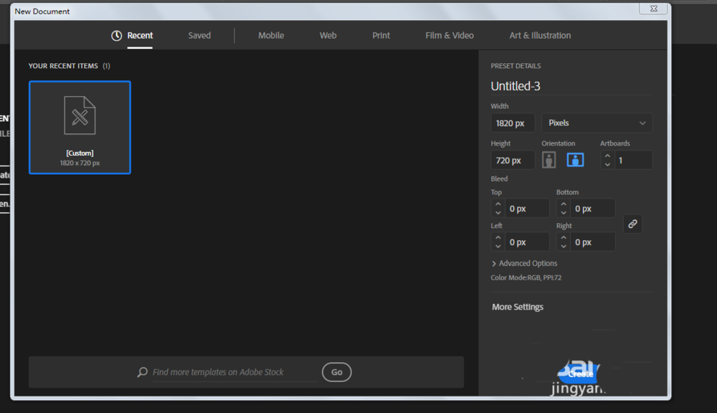The height and width of the screenshot is (413, 717).
Task: Click the PRESET DETAILS heading
Action: click(x=516, y=66)
